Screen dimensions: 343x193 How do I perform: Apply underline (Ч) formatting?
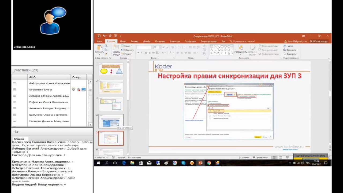pos(146,53)
